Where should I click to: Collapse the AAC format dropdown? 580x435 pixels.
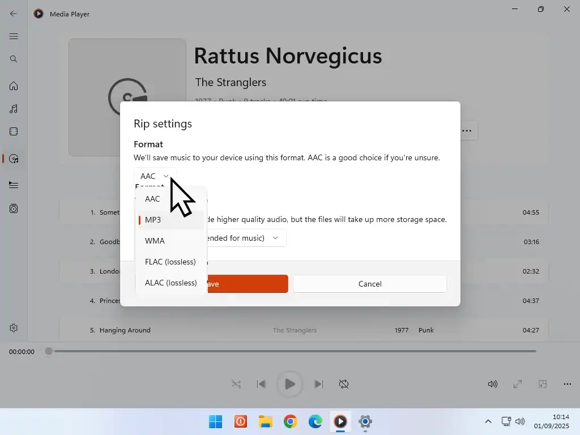[155, 176]
